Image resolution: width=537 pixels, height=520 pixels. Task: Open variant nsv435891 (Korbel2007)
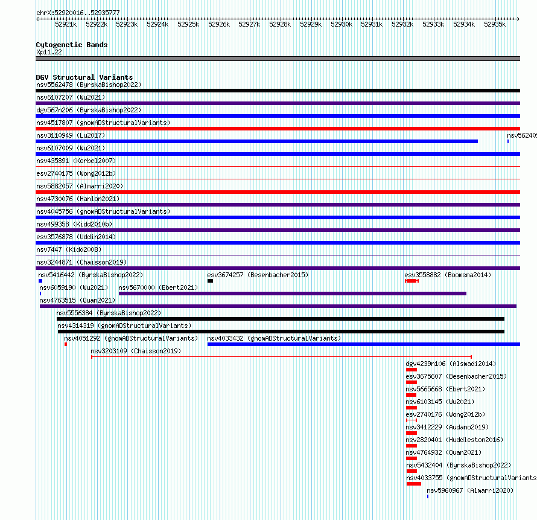tap(76, 161)
